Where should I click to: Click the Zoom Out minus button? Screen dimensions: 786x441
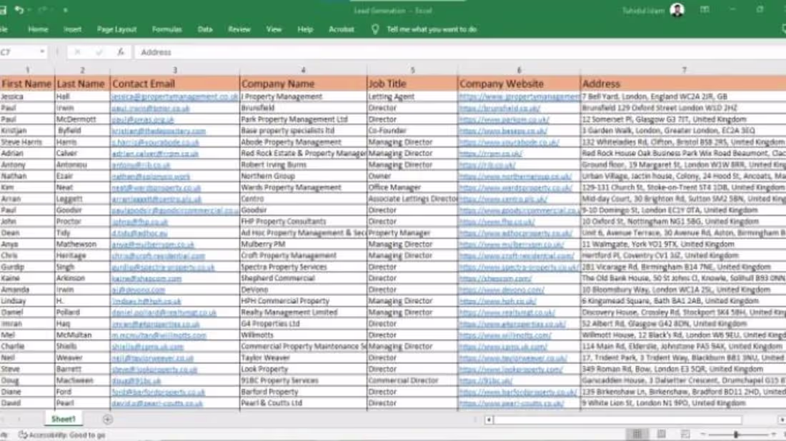(x=703, y=435)
